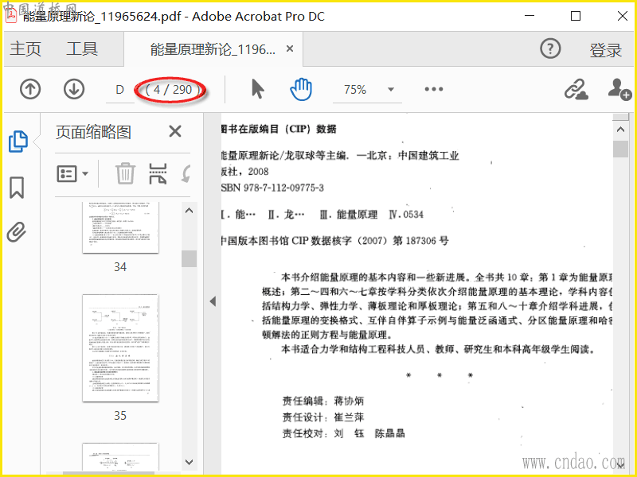This screenshot has width=637, height=477.
Task: Minimize the Acrobat window
Action: 530,16
